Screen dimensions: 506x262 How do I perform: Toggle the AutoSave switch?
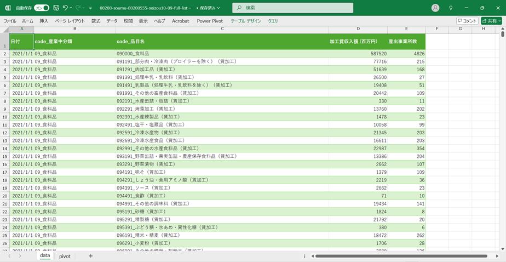point(41,8)
